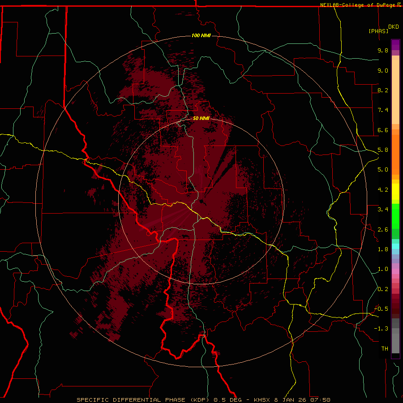Pick the pink segment of the color bar

point(395,271)
